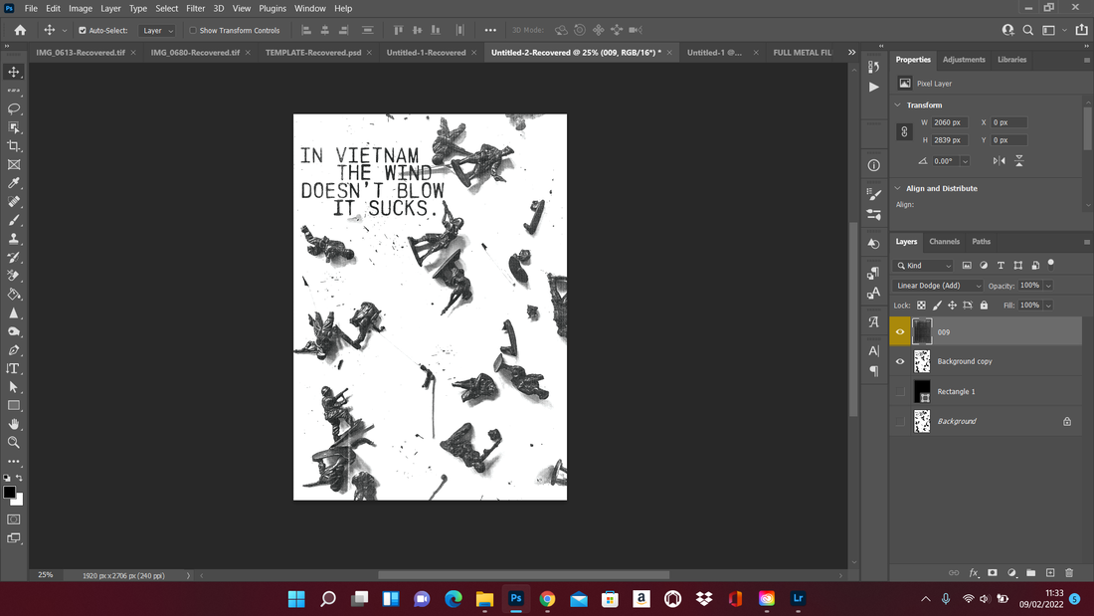Flip vertical in Transform section
Screen dimensions: 1094x616
point(1019,160)
